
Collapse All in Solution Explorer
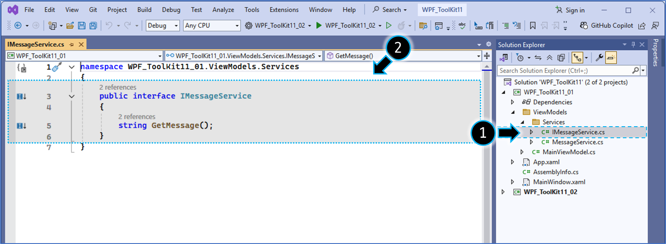coord(550,58)
